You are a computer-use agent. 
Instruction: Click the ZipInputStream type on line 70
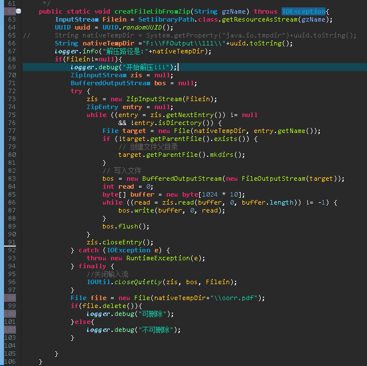(x=98, y=75)
